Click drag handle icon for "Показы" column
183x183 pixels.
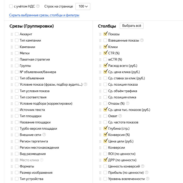(x=100, y=34)
